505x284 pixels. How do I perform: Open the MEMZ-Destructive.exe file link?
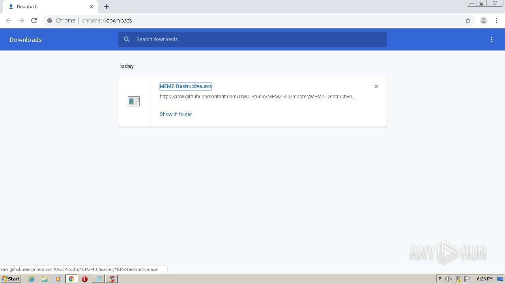(186, 86)
